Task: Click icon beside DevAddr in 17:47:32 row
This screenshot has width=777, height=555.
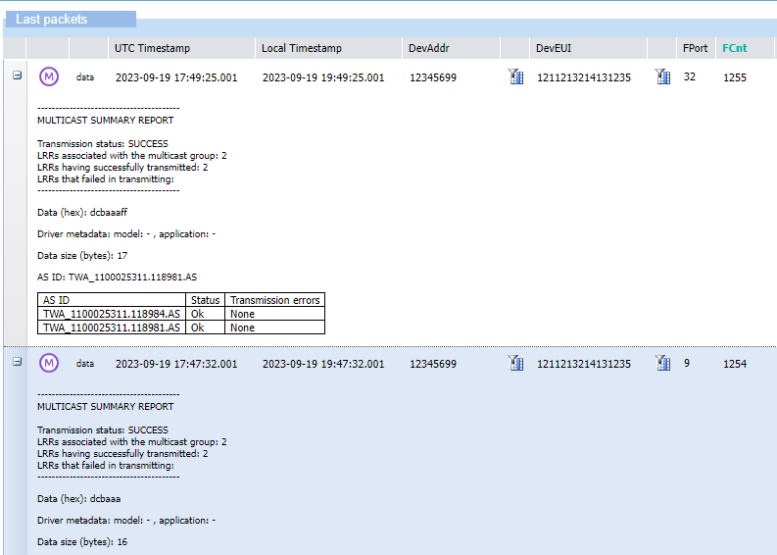Action: pyautogui.click(x=516, y=363)
